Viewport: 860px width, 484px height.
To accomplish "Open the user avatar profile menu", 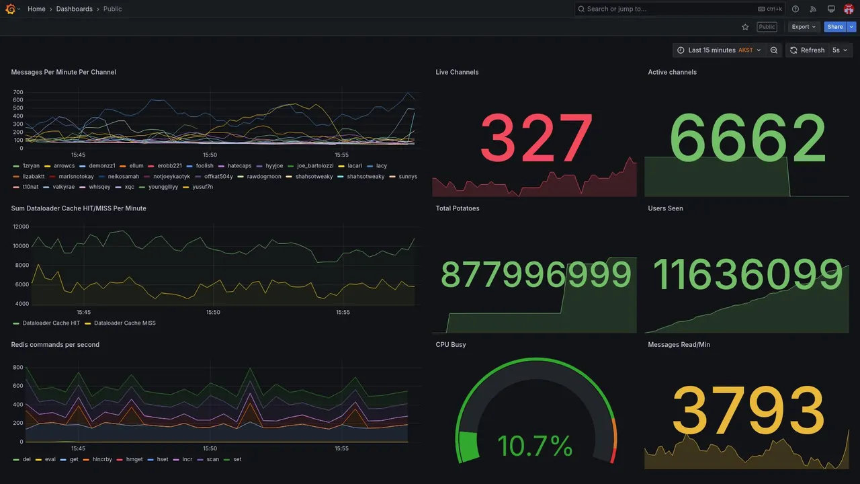I will tap(849, 9).
